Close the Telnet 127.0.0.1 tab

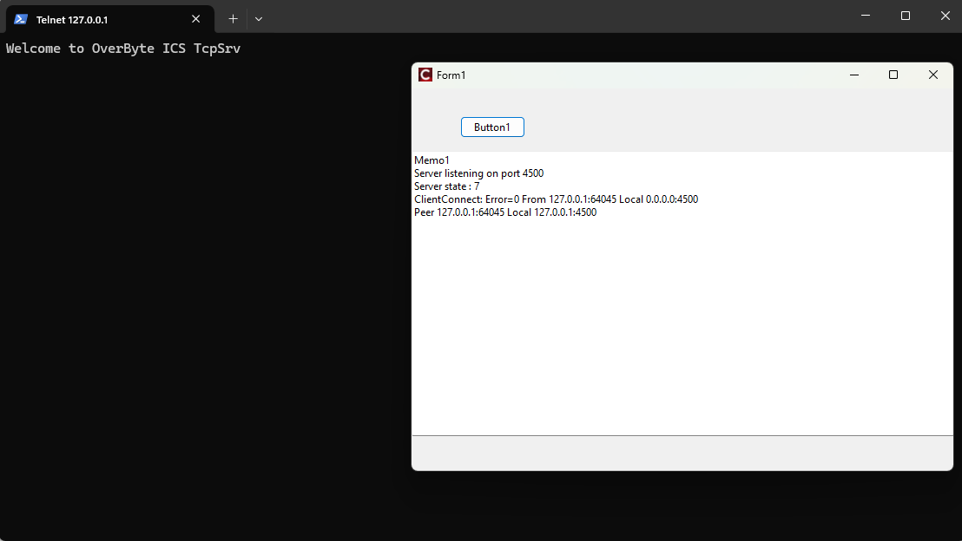[x=195, y=19]
